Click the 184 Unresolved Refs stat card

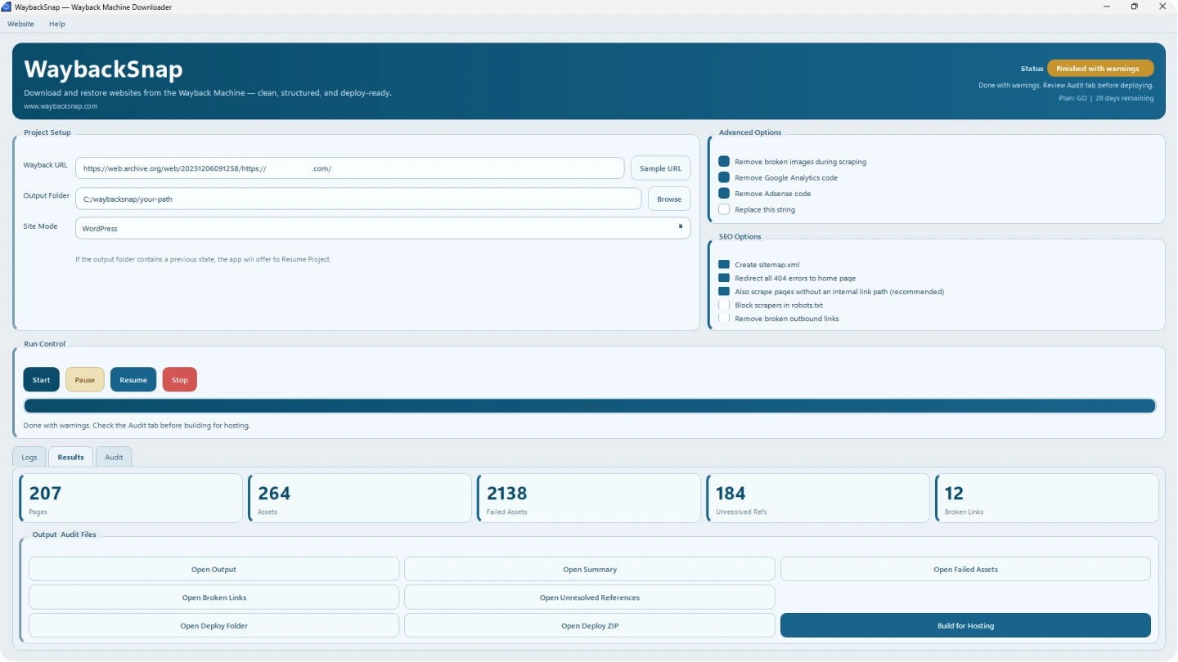(819, 499)
